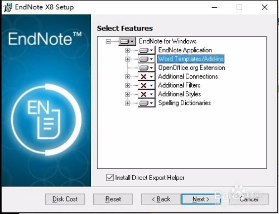The height and width of the screenshot is (214, 279).
Task: Click the Disk Cost button
Action: 65,199
